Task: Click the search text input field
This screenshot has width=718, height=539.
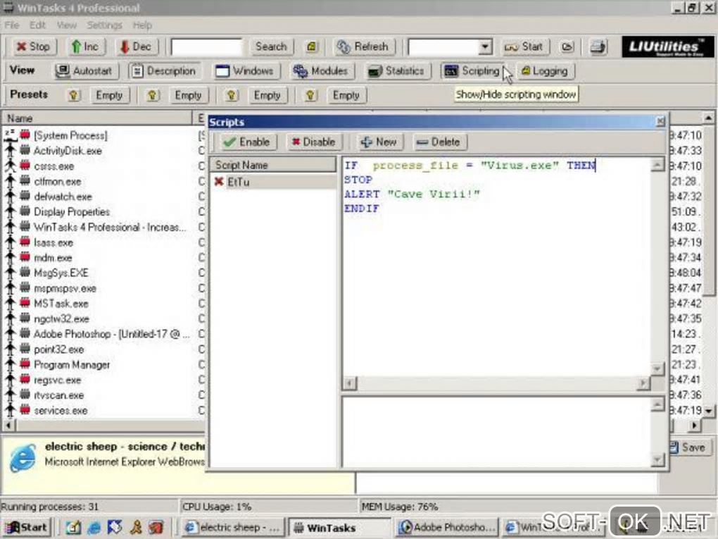Action: (x=206, y=47)
